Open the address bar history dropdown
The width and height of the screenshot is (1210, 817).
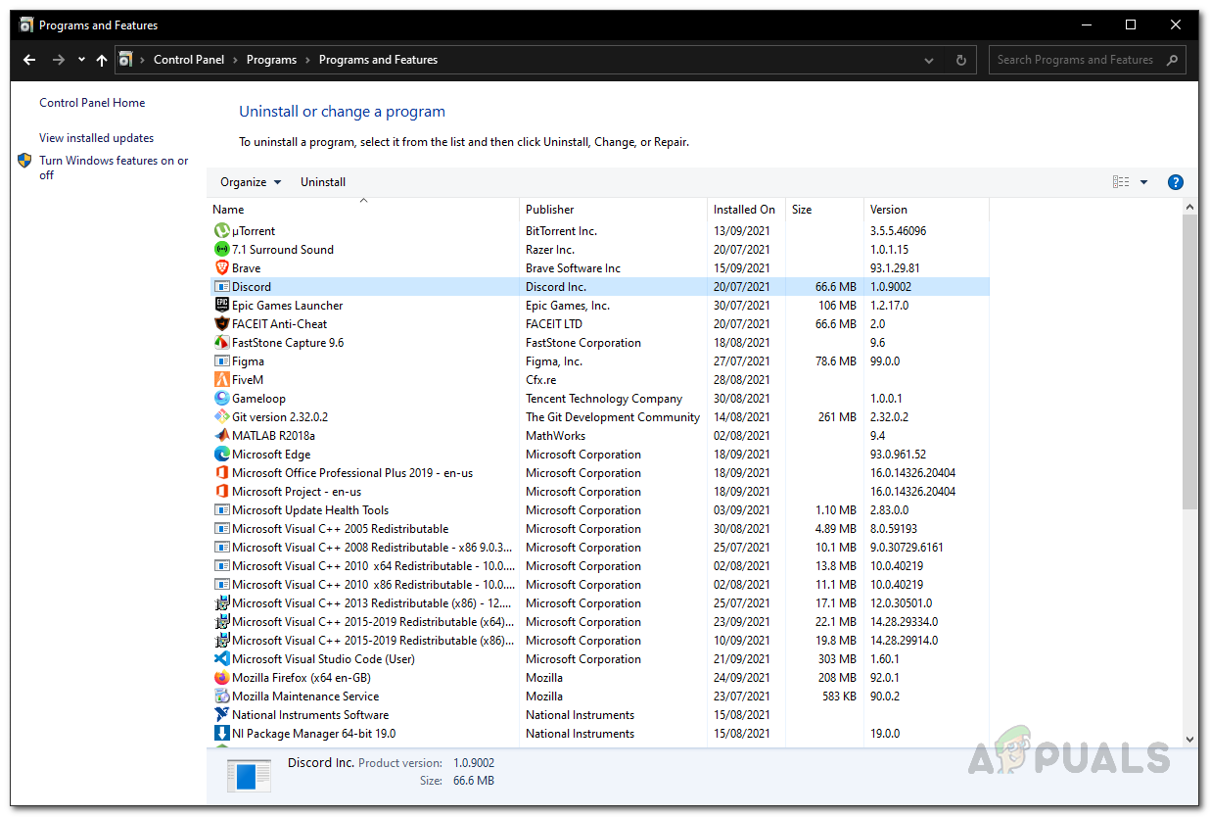click(929, 60)
